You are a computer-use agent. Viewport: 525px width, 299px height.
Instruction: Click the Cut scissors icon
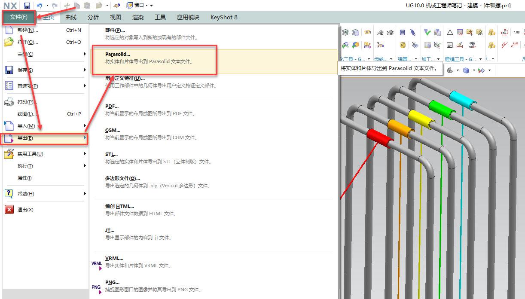coord(67,6)
